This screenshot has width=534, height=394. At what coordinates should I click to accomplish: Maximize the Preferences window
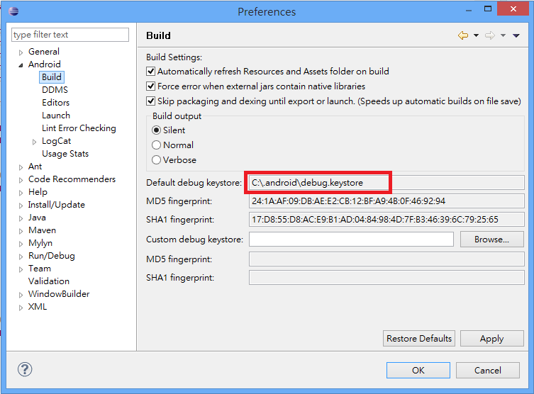click(x=488, y=9)
